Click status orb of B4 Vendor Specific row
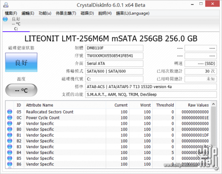 10,152
